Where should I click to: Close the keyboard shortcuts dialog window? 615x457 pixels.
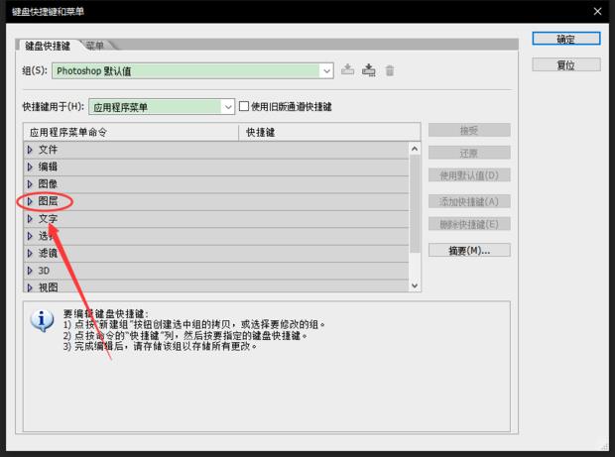pos(597,12)
